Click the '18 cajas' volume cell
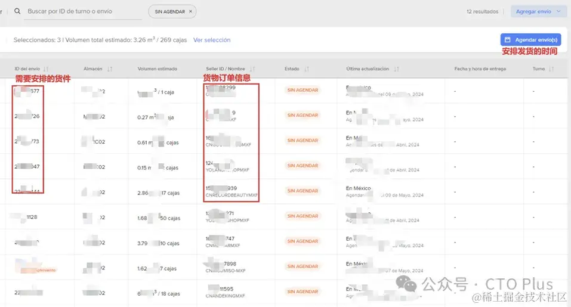 click(158, 293)
